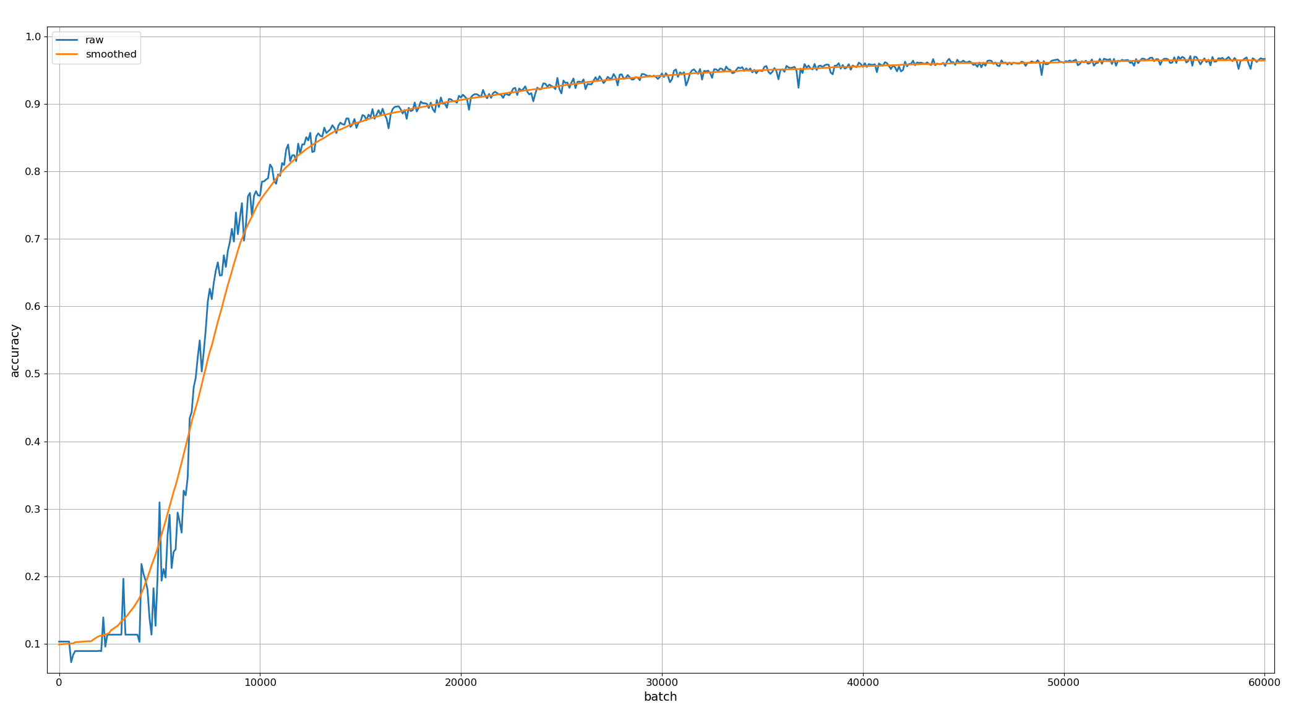
Task: Click the orange smoothed line sample in legend
Action: pos(67,54)
